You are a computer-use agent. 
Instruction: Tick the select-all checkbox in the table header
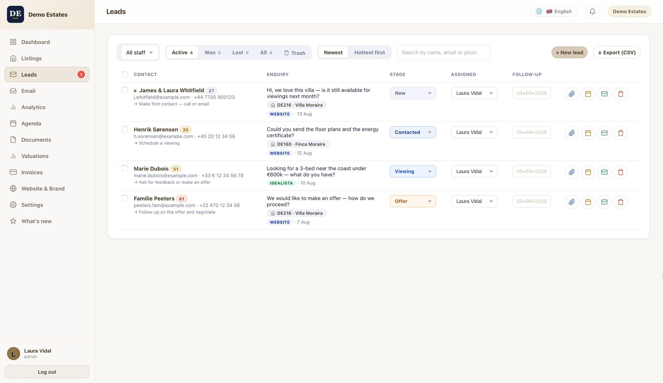pos(125,75)
